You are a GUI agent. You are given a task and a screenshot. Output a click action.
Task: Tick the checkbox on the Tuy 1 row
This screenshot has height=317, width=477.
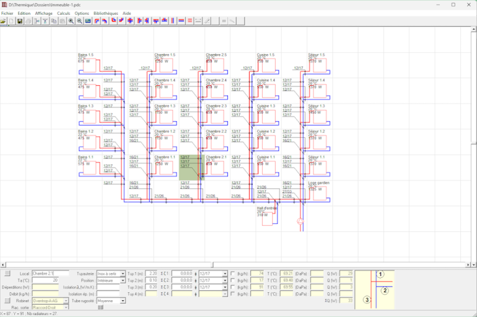click(232, 273)
